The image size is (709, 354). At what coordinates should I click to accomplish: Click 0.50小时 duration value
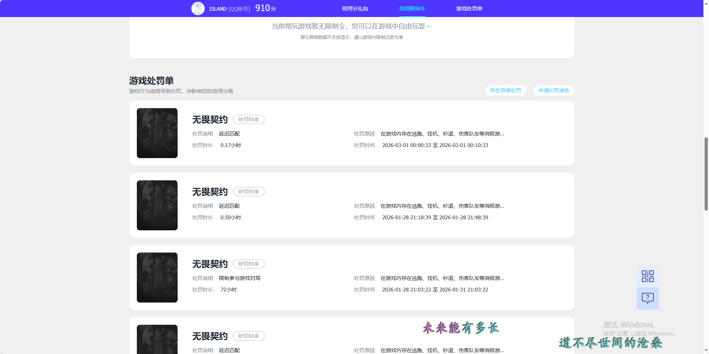click(231, 217)
